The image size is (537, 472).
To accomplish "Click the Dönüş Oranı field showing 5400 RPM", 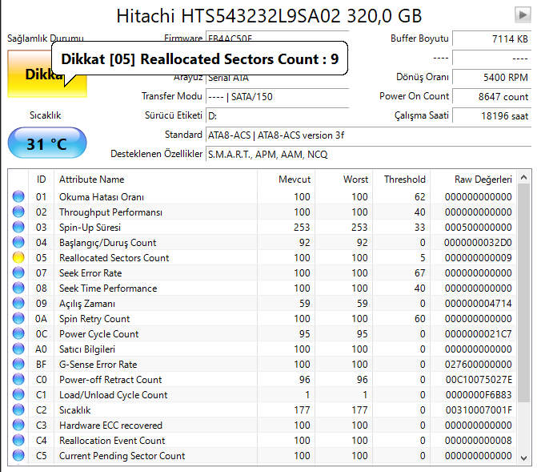I will click(x=492, y=77).
